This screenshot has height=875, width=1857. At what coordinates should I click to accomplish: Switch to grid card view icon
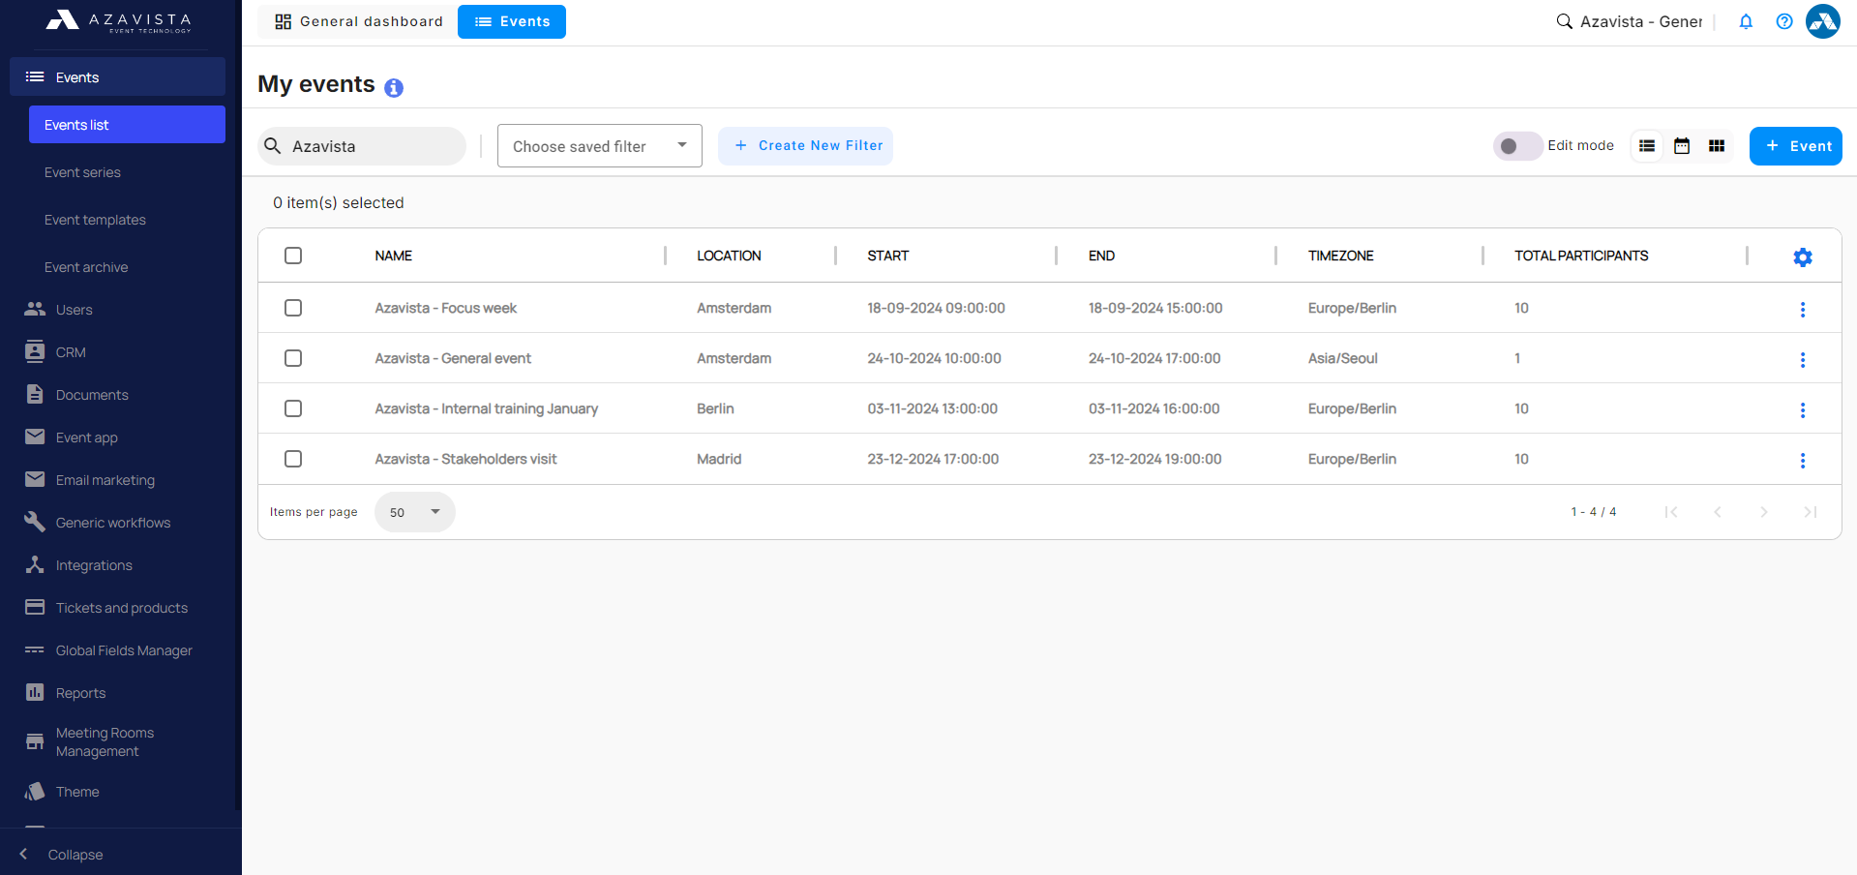click(1717, 146)
